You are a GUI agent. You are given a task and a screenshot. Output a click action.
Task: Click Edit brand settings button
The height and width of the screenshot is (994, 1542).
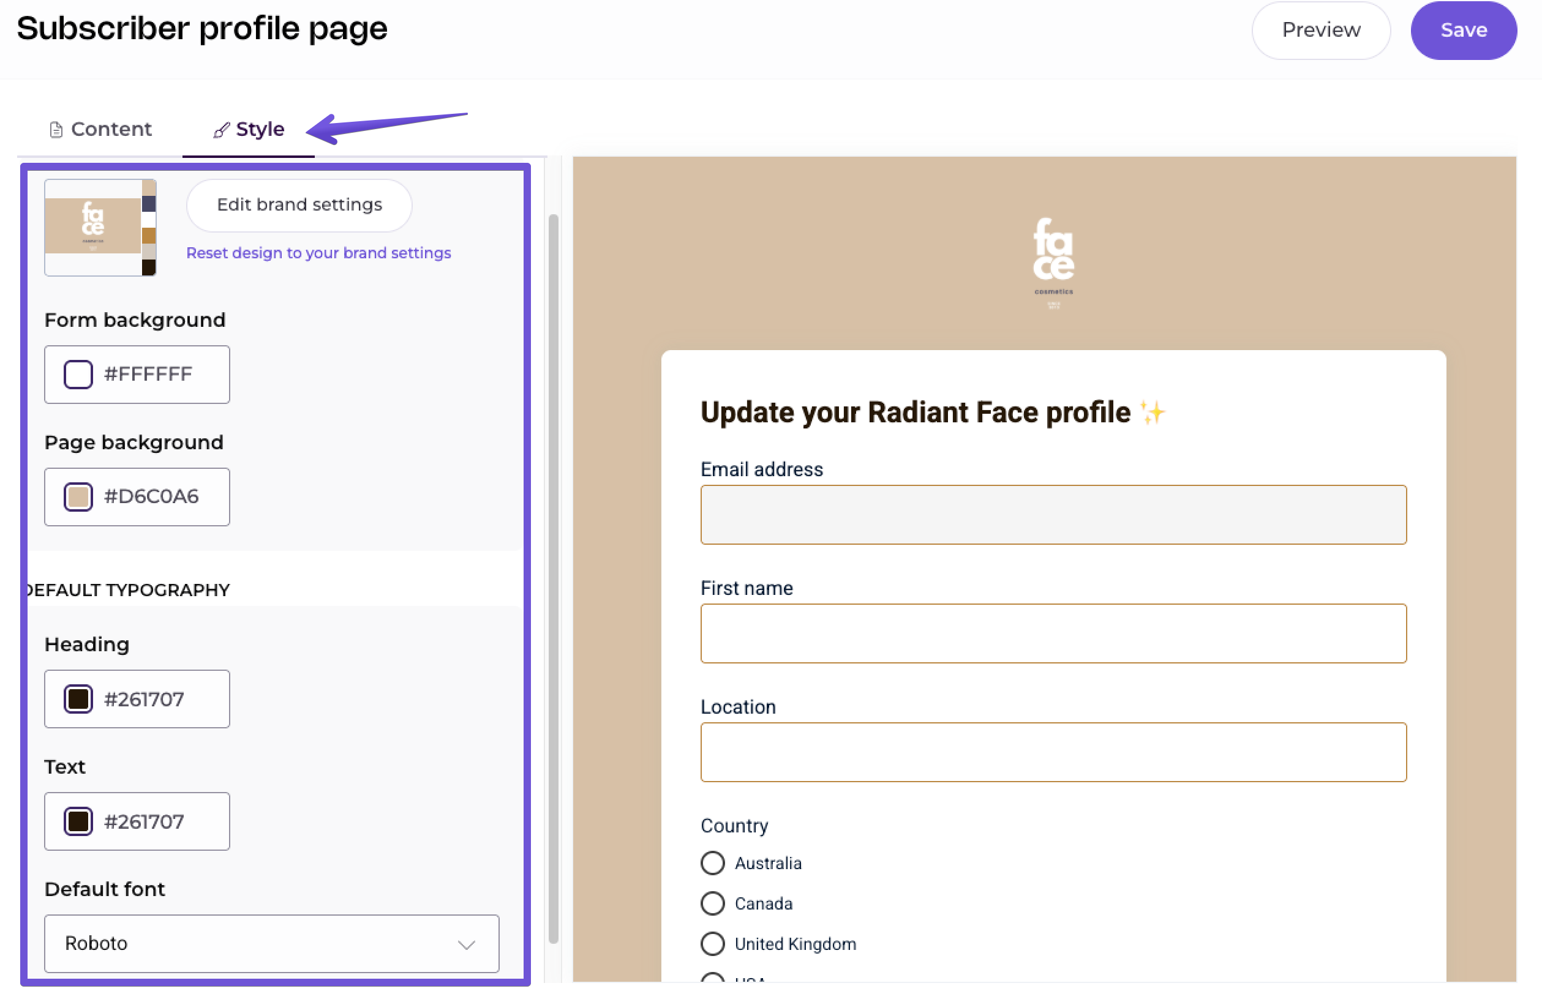click(x=299, y=205)
